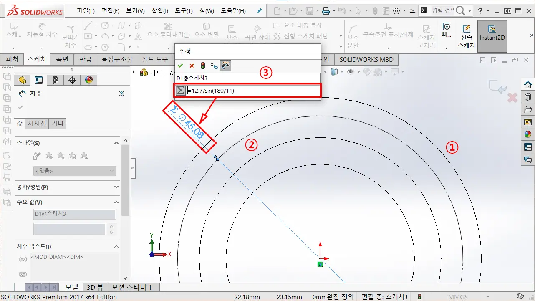The width and height of the screenshot is (535, 301).
Task: Collapse the 치수 텍스트(I) section
Action: click(116, 246)
